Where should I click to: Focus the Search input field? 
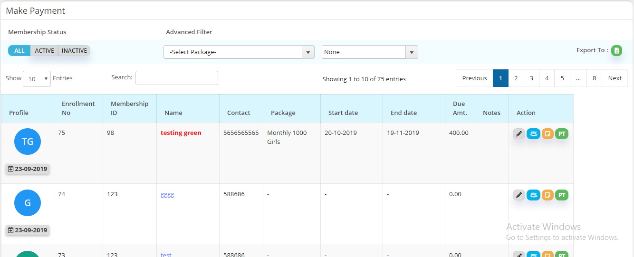pos(177,78)
